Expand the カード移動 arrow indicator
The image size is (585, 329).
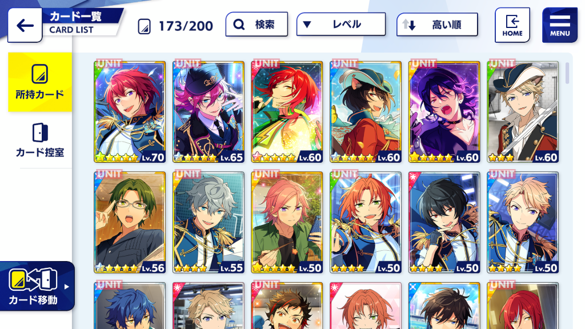[x=66, y=287]
